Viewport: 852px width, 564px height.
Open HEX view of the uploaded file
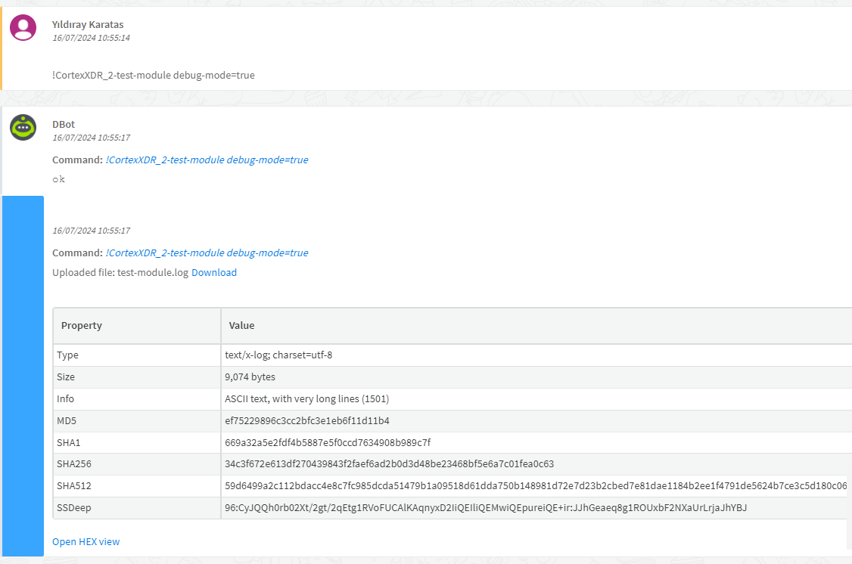(x=86, y=541)
